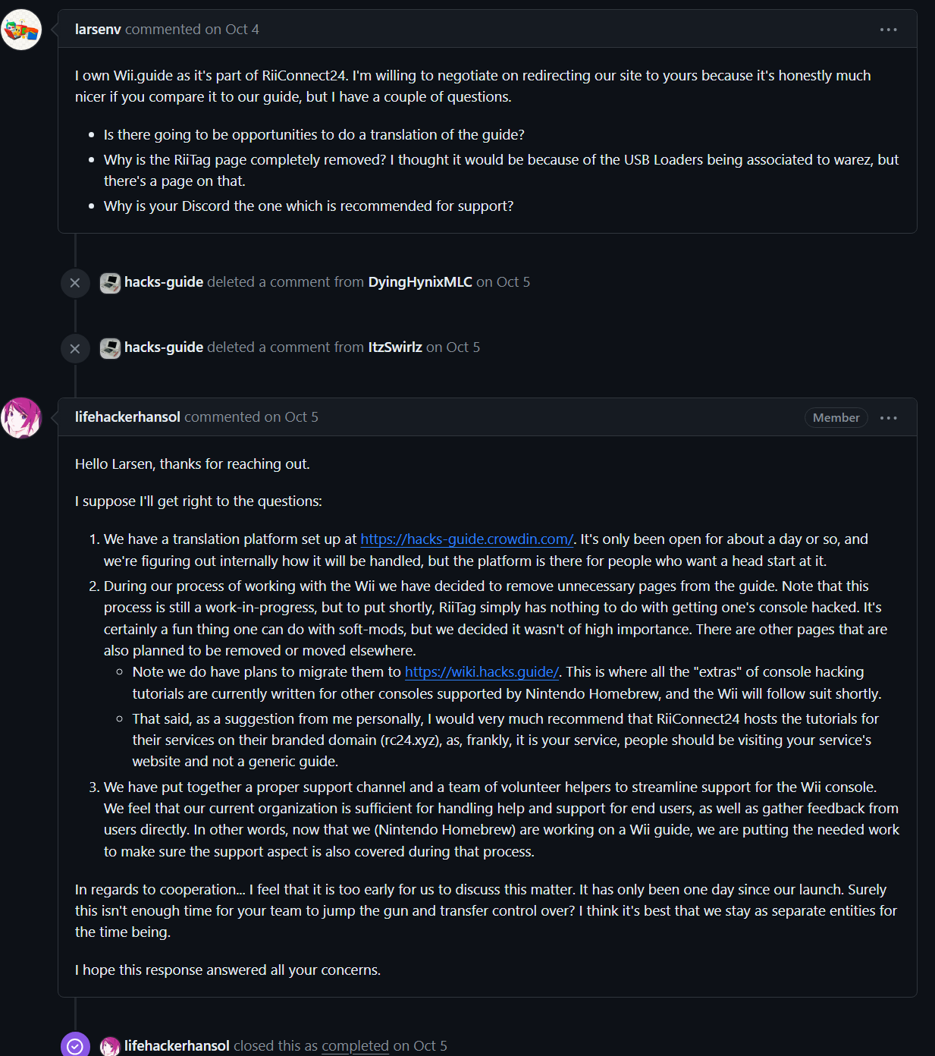Click hacks-guide name in first deletion event
Screen dimensions: 935x1056
point(164,282)
